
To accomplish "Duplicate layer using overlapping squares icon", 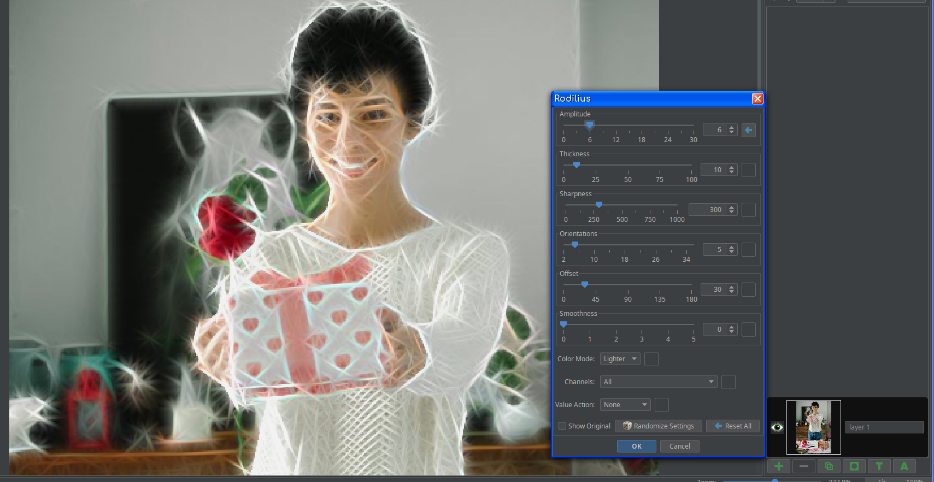I will click(x=829, y=466).
